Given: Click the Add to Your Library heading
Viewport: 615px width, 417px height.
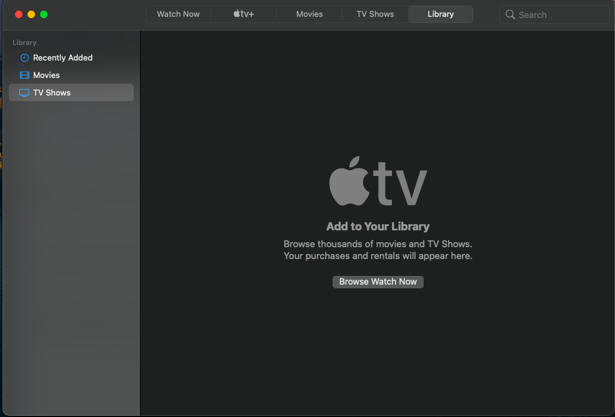Looking at the screenshot, I should tap(377, 227).
